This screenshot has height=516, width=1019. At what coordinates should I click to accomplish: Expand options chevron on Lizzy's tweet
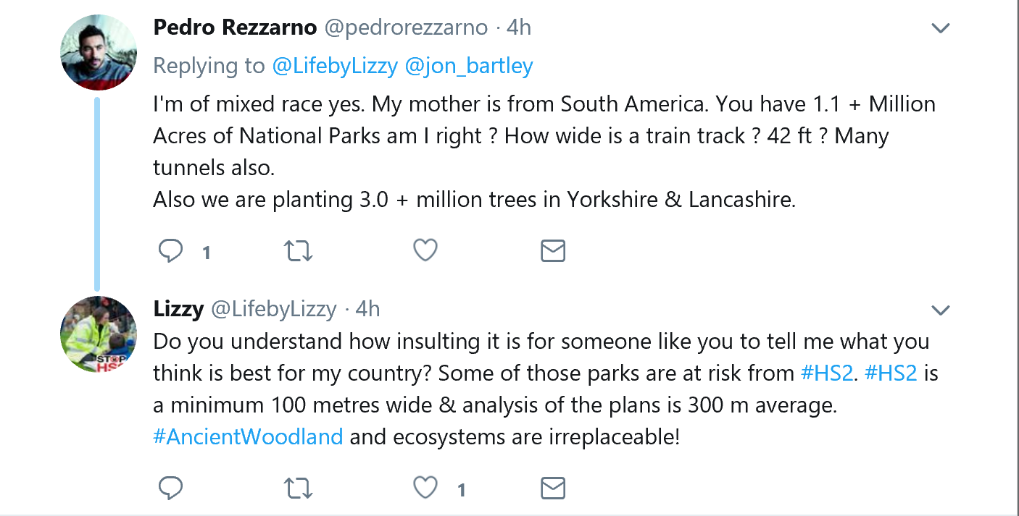(940, 310)
